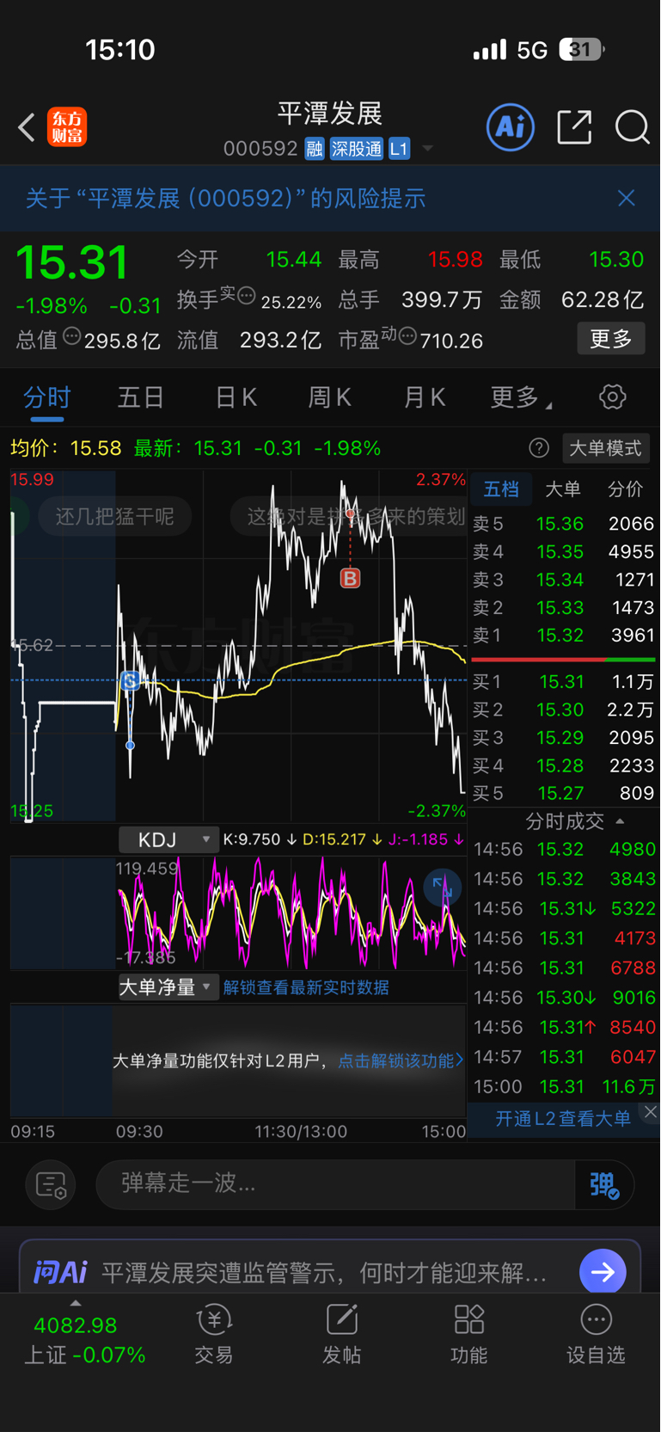Switch to the 周K tab
The width and height of the screenshot is (661, 1432).
tap(330, 396)
